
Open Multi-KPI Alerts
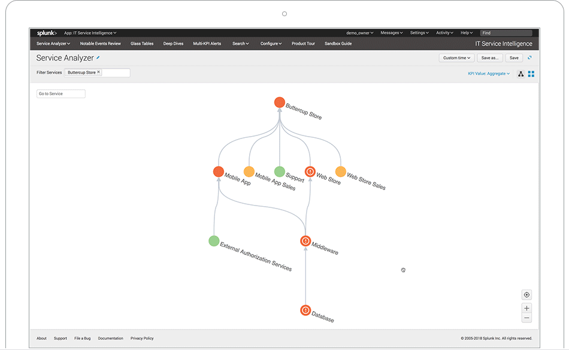click(207, 44)
